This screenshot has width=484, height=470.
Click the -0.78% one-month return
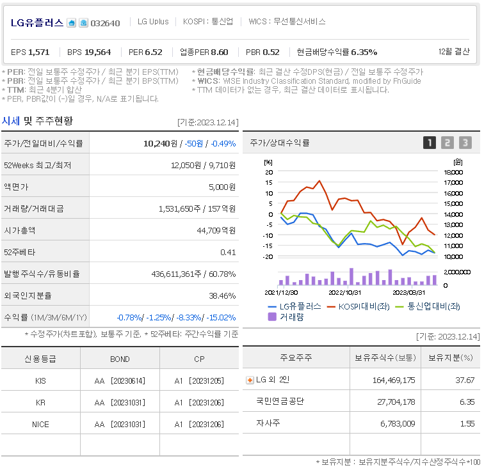coord(129,318)
